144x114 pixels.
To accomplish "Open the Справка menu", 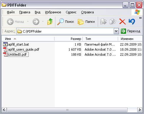I will point(87,12).
